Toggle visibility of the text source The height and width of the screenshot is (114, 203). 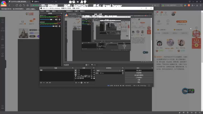tap(92, 76)
